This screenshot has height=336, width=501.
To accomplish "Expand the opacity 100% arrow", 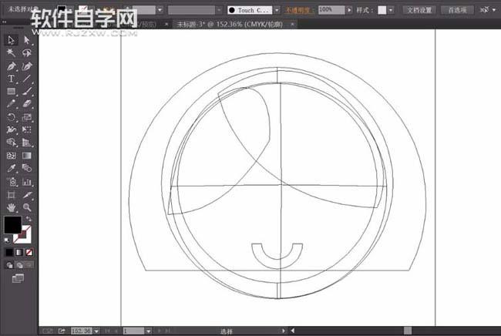I will (348, 10).
